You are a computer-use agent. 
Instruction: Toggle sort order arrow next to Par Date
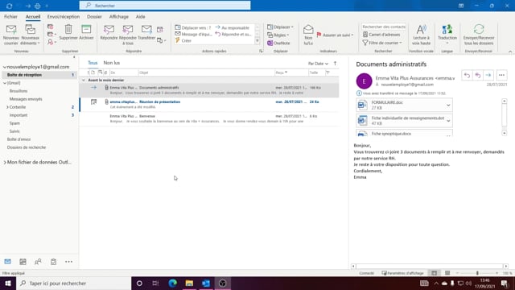coord(335,63)
